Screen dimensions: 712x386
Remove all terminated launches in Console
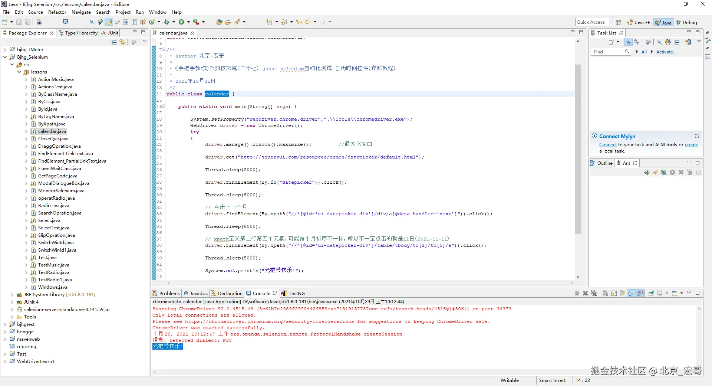pos(594,294)
